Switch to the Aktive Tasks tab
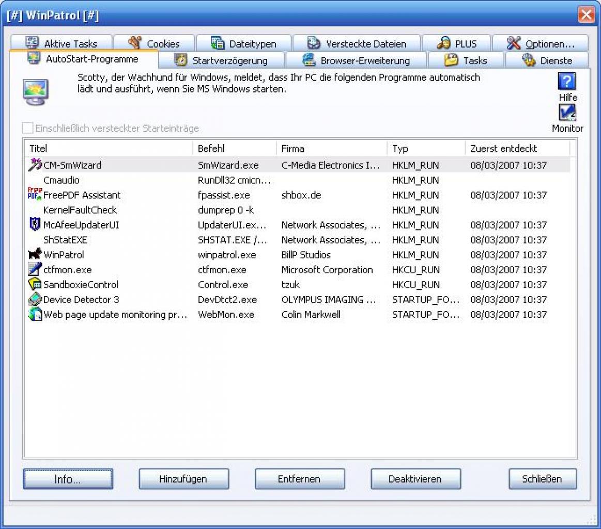 pos(61,43)
